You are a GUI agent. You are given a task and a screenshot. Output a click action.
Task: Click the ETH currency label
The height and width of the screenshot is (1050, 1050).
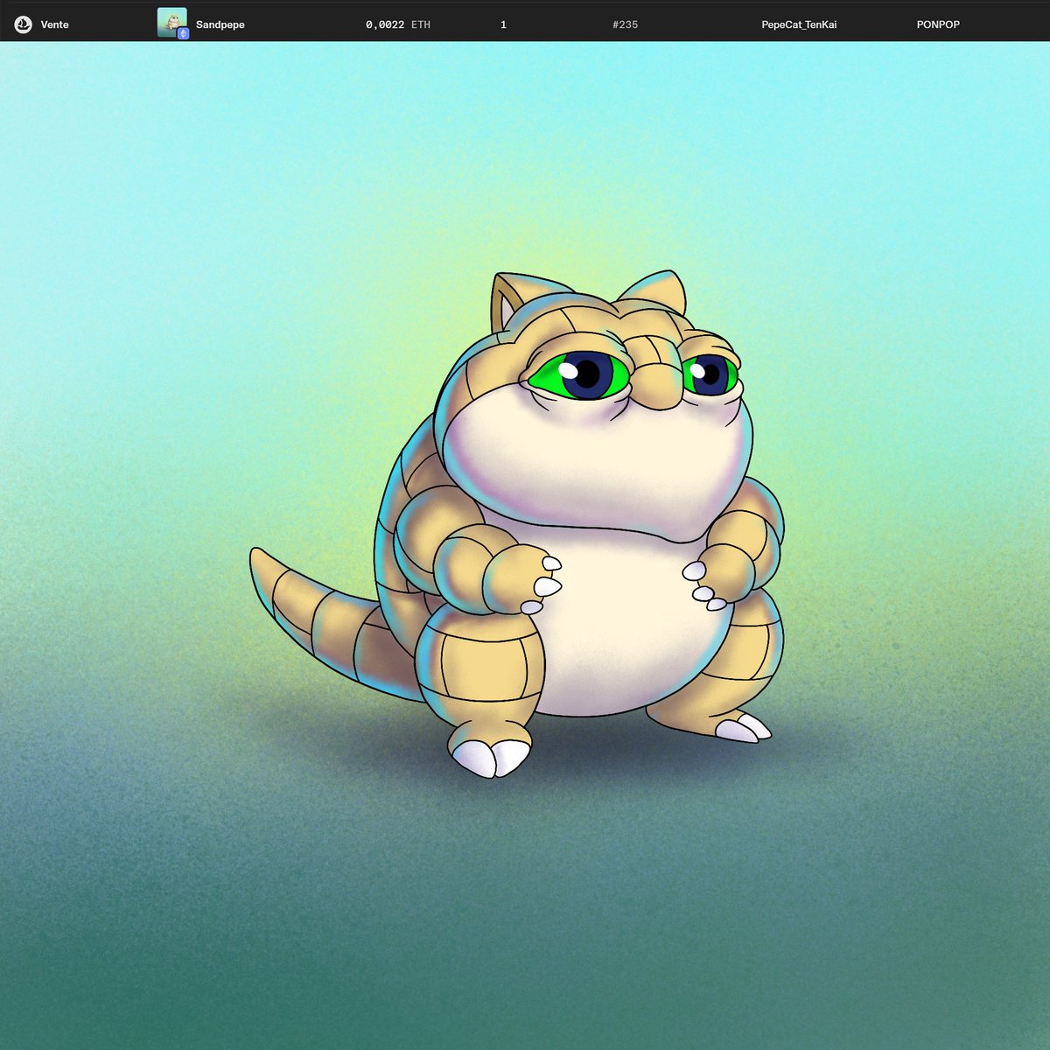[420, 24]
